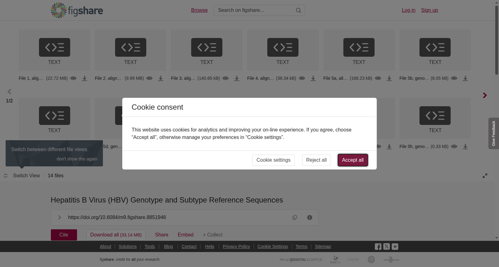The height and width of the screenshot is (267, 499).
Task: Click the search magnifier icon
Action: click(298, 10)
